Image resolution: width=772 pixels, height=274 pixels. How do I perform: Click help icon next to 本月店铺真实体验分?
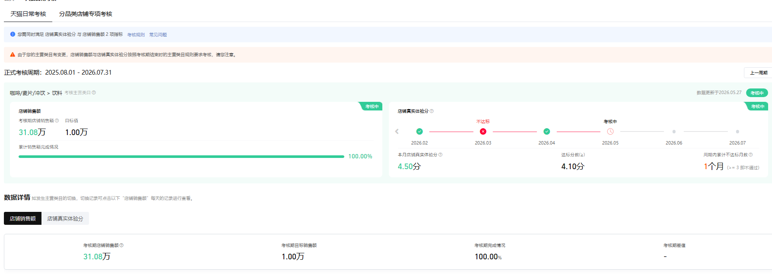click(x=440, y=155)
